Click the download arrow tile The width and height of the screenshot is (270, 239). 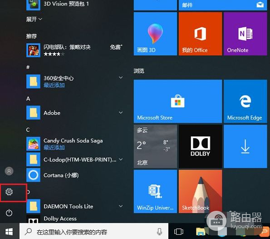click(245, 146)
